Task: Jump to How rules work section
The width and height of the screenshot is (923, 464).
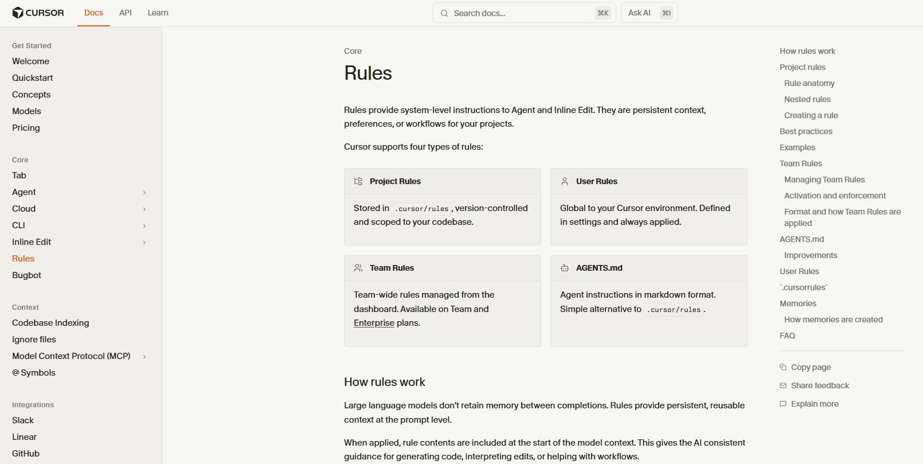Action: pos(807,51)
